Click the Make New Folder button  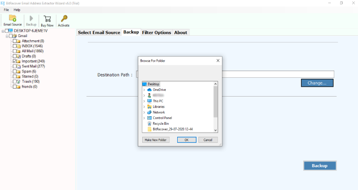pos(156,140)
